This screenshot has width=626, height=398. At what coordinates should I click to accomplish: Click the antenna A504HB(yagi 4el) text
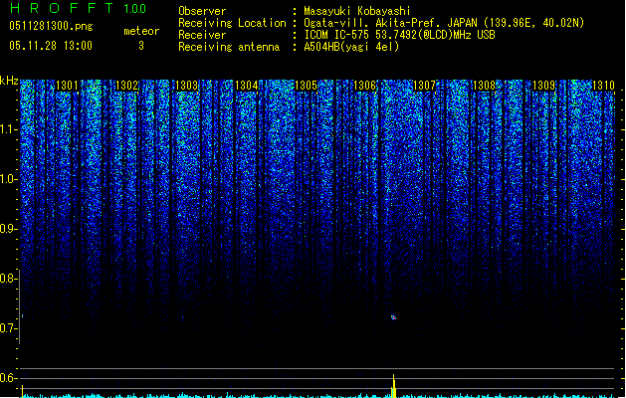[351, 47]
